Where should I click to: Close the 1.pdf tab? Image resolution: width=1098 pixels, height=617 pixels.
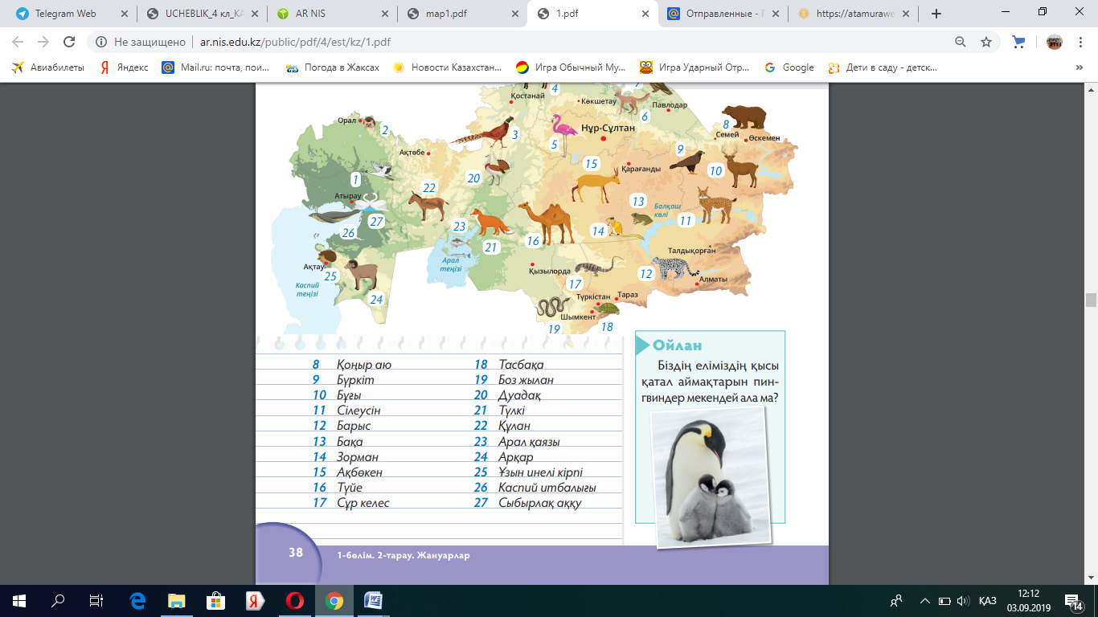[644, 14]
